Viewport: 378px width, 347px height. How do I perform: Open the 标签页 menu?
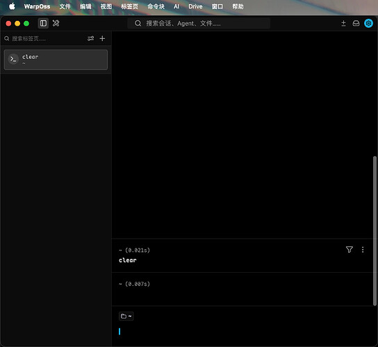[130, 6]
